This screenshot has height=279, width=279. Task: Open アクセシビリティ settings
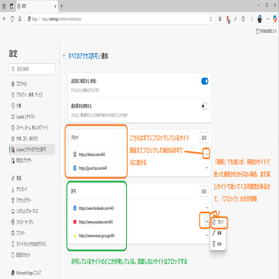point(32,200)
